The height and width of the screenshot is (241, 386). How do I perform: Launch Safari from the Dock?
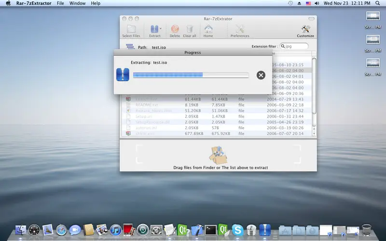(61, 230)
